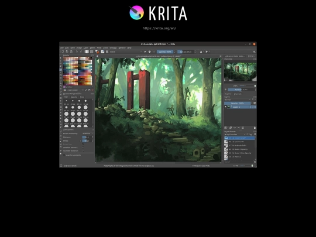Screen dimensions: 316x237
Task: Toggle vertical mirror tool
Action: click(x=207, y=52)
